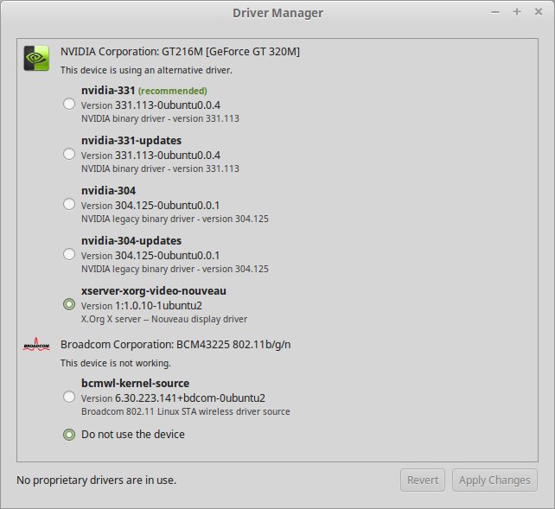Image resolution: width=555 pixels, height=509 pixels.
Task: Select the nvidia-331 recommended driver radio
Action: 69,104
